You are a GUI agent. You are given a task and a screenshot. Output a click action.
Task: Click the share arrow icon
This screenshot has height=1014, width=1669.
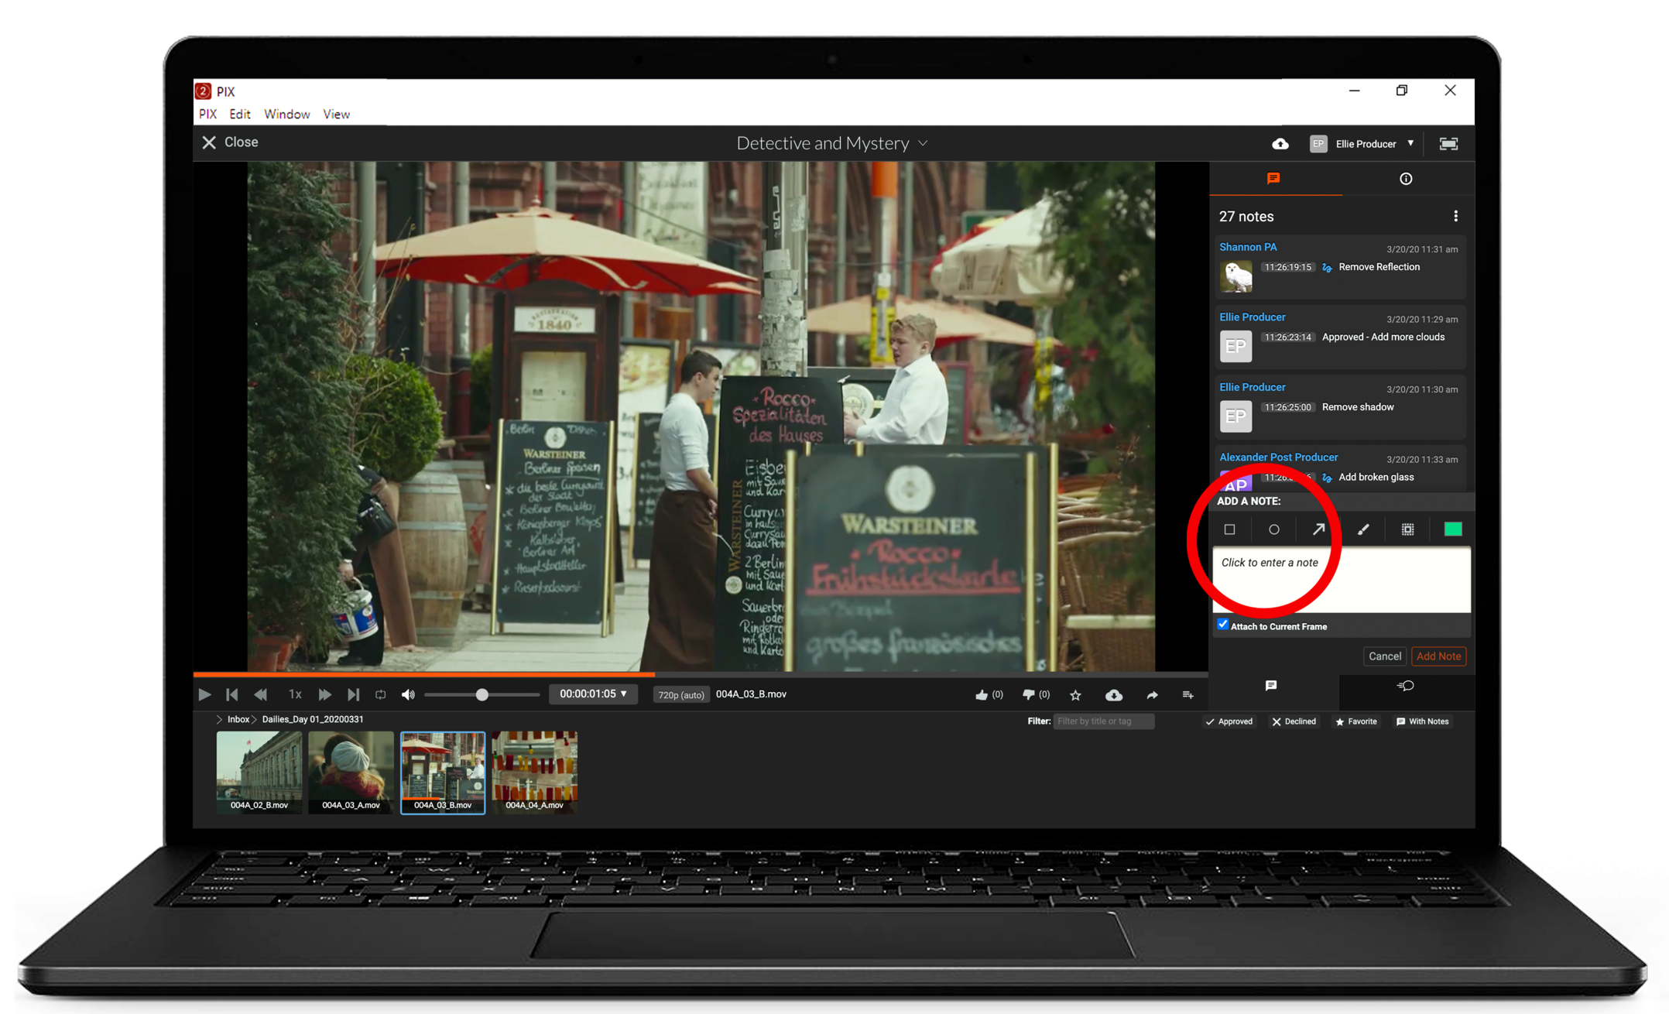[x=1152, y=695]
